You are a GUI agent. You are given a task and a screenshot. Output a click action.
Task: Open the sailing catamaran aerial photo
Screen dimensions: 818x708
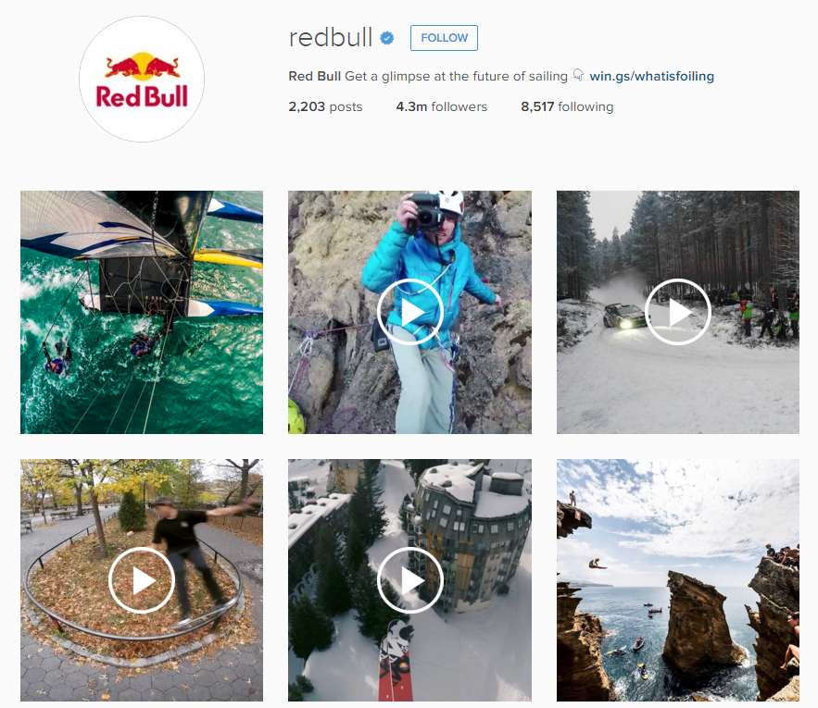point(142,312)
